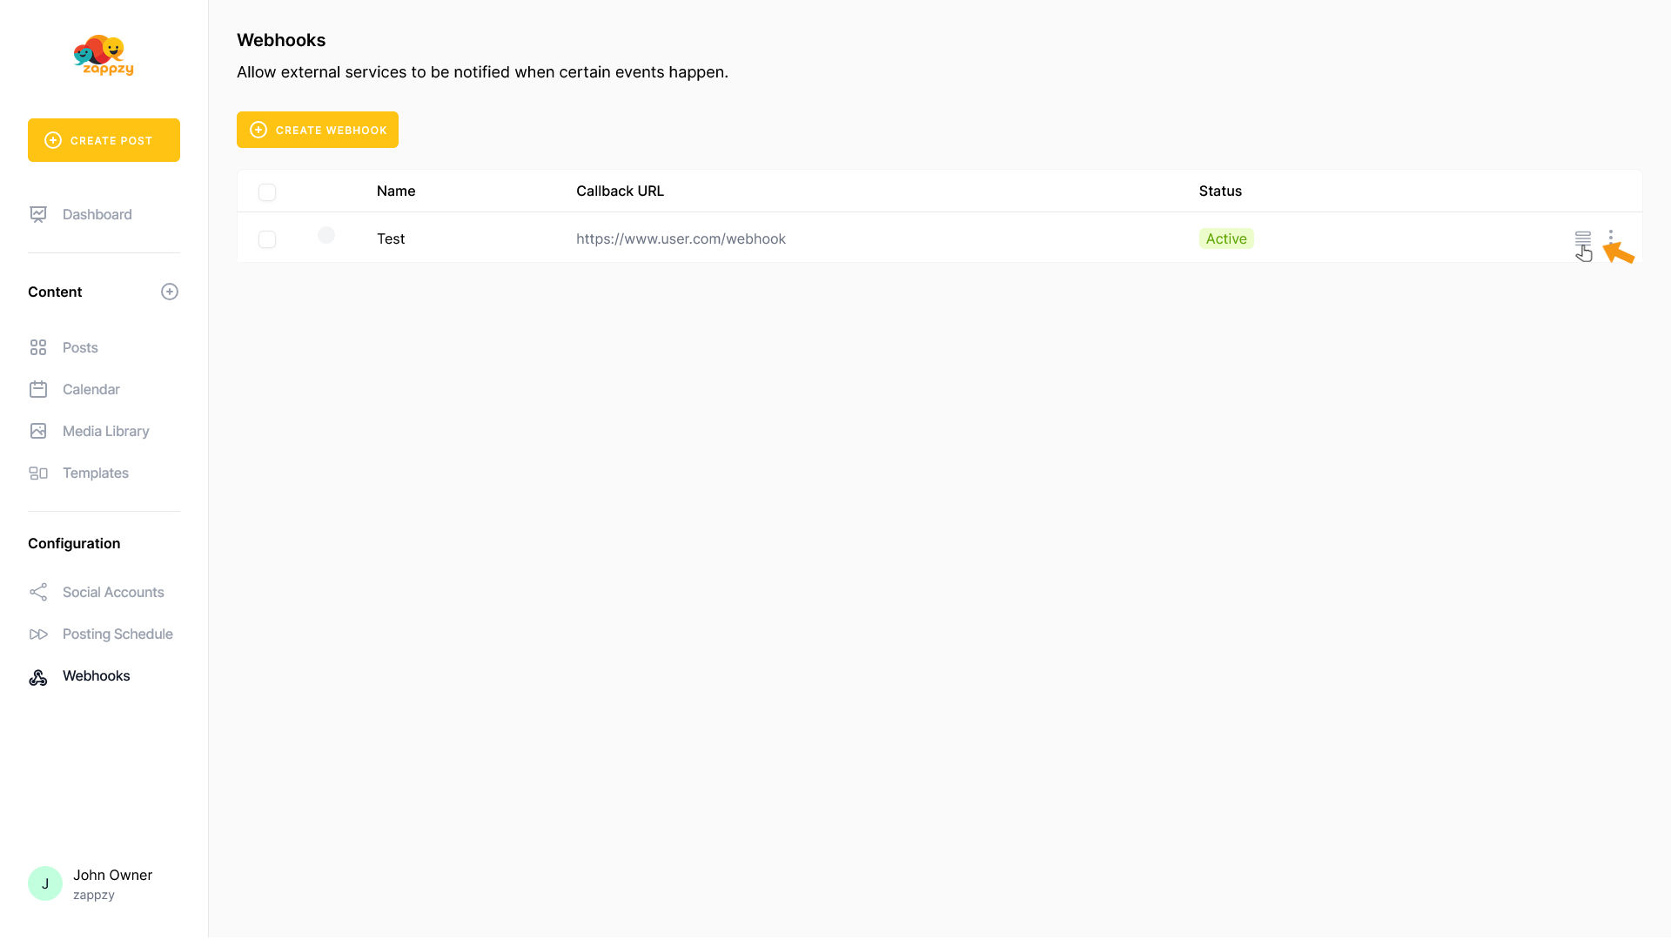Viewport: 1671px width, 940px height.
Task: Tick the select-all checkbox in table header
Action: click(x=267, y=192)
